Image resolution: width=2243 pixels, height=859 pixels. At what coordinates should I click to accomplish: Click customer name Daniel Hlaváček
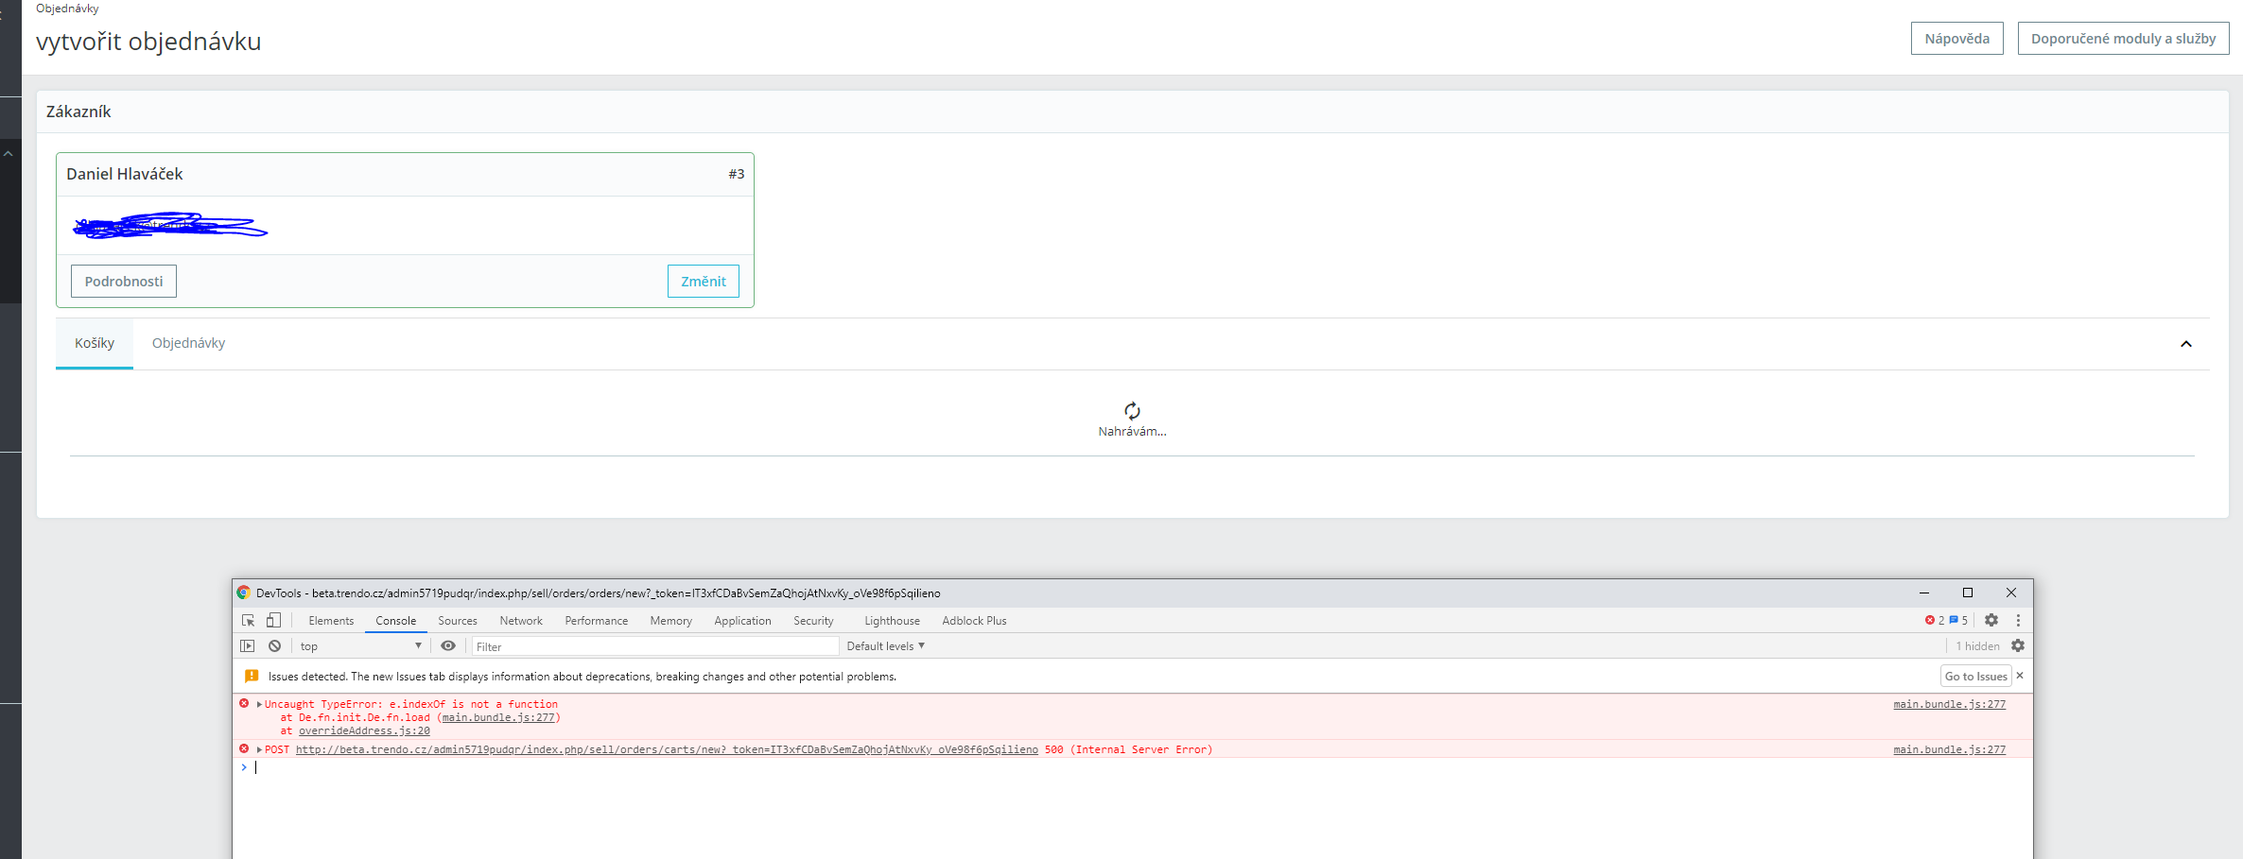(125, 174)
